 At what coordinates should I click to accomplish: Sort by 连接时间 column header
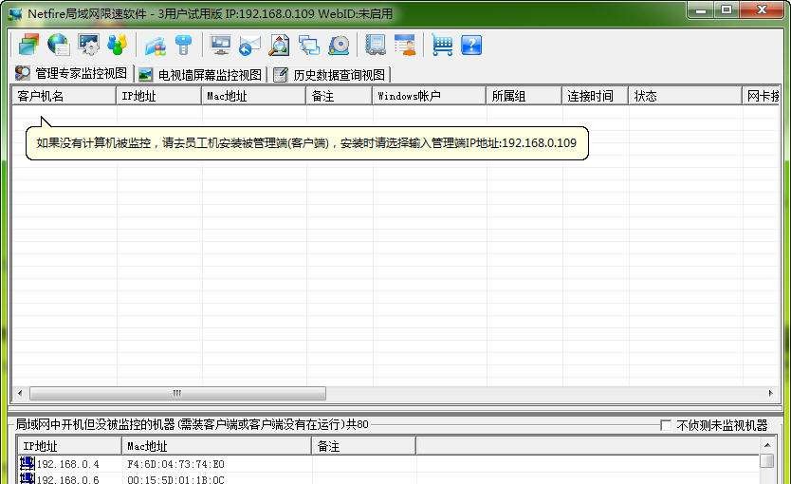tap(596, 96)
